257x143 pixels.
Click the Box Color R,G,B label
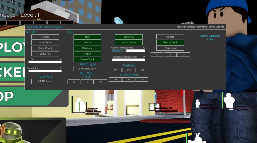click(87, 75)
